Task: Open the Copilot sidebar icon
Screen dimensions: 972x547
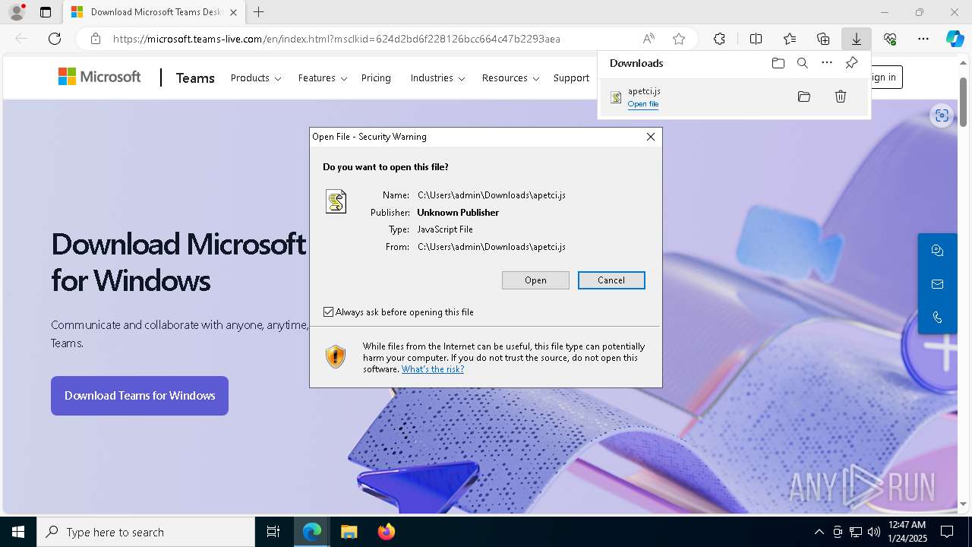Action: click(x=955, y=39)
